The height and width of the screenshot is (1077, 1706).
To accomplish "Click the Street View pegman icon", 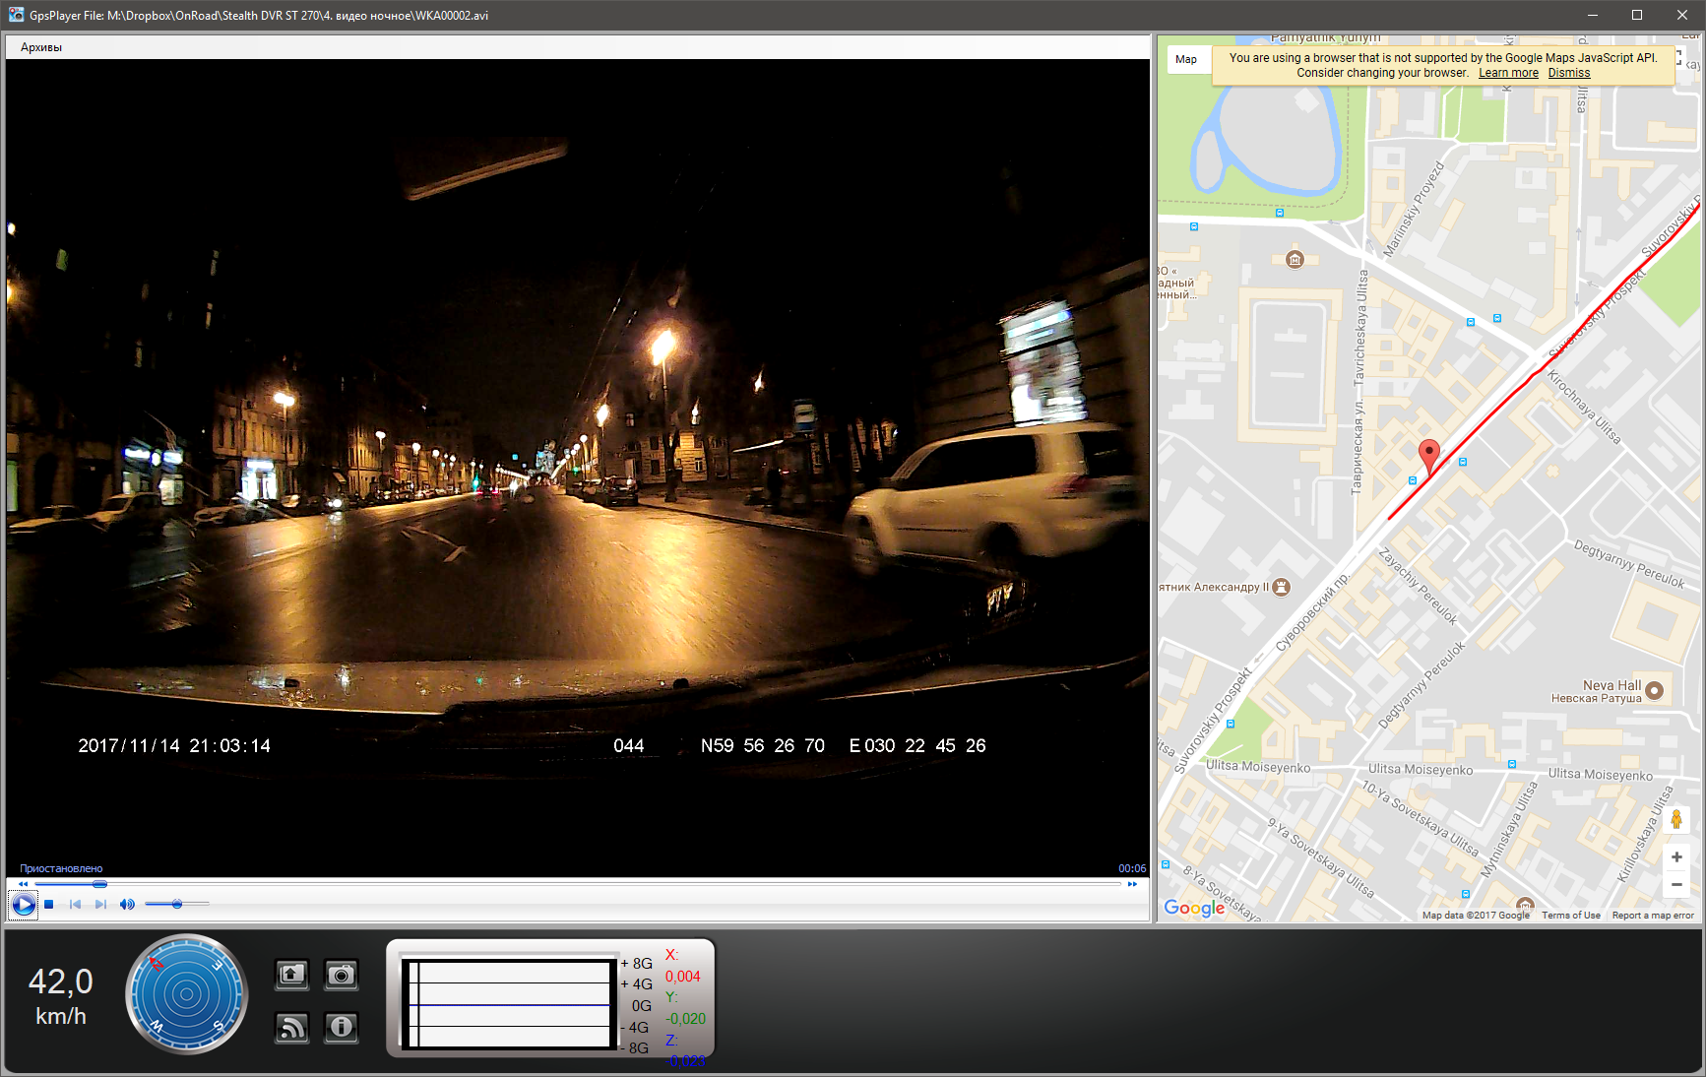I will click(x=1676, y=819).
